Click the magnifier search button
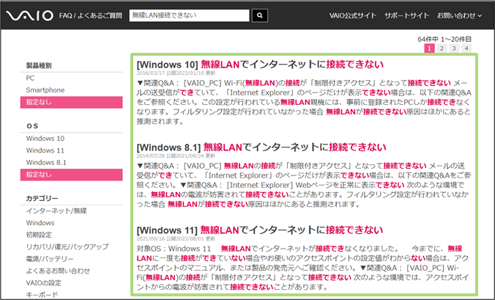This screenshot has height=300, width=495. [260, 15]
